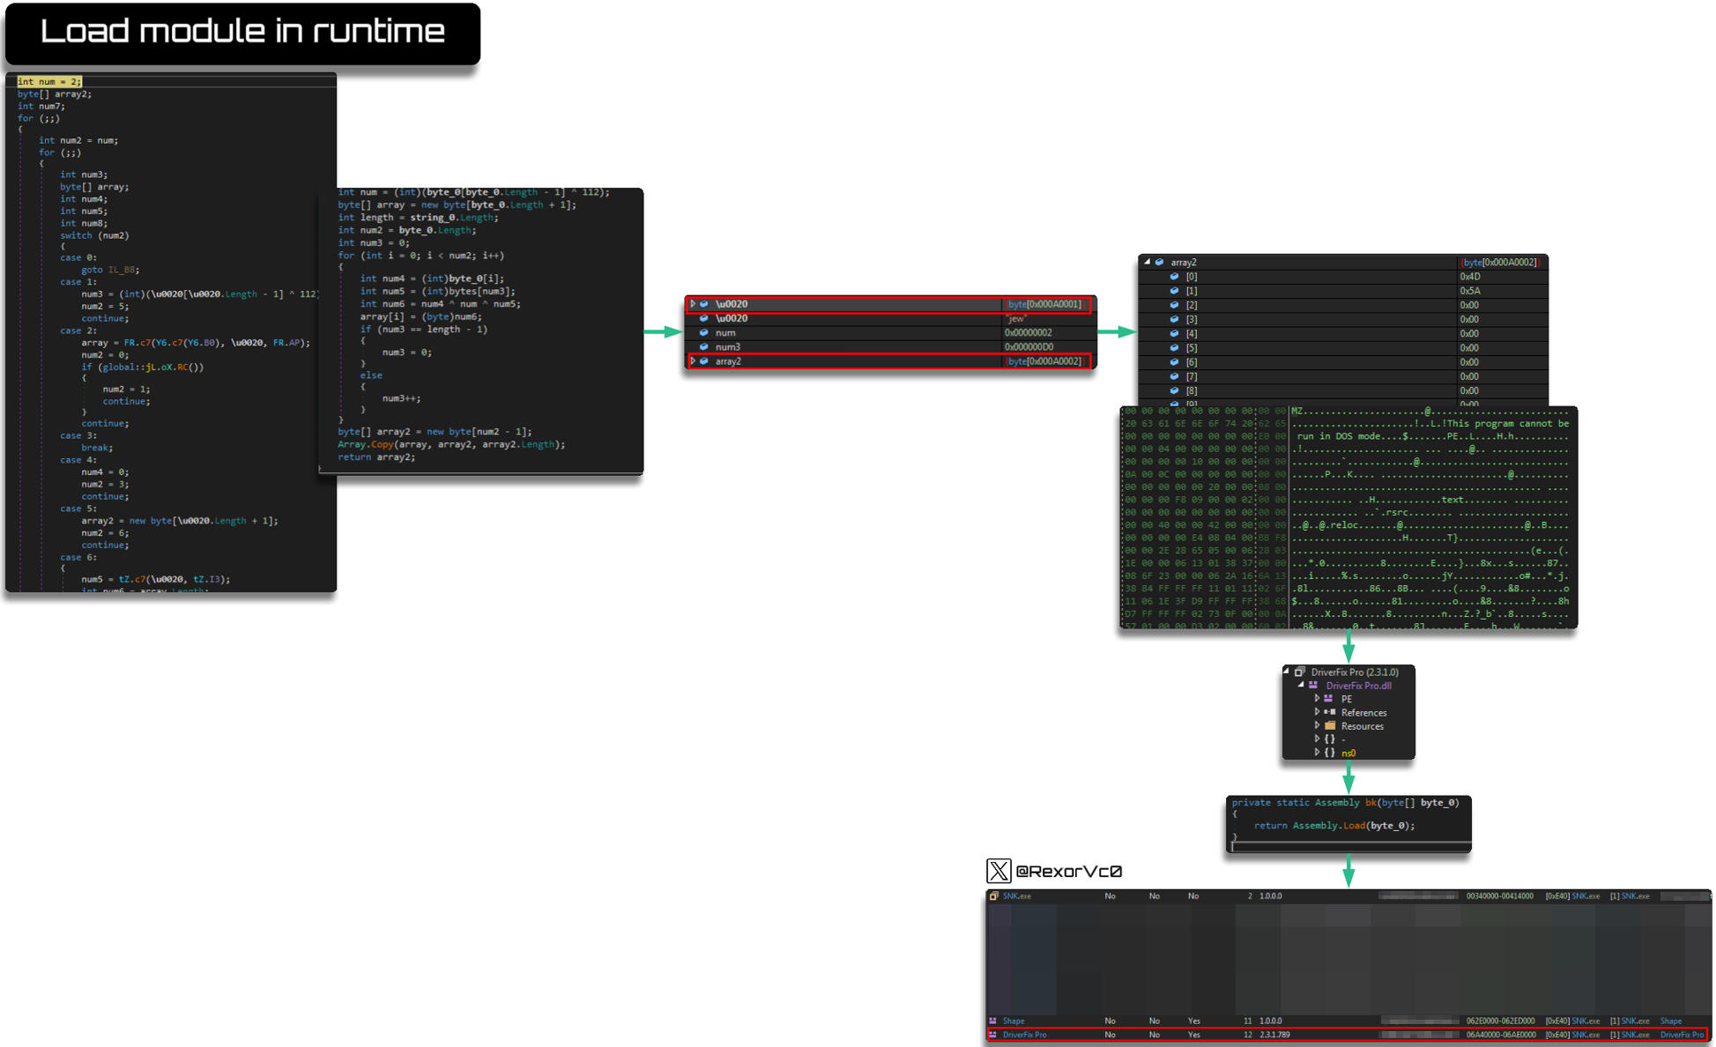The height and width of the screenshot is (1047, 1716).
Task: Expand the PE node in assembly tree
Action: coord(1318,698)
